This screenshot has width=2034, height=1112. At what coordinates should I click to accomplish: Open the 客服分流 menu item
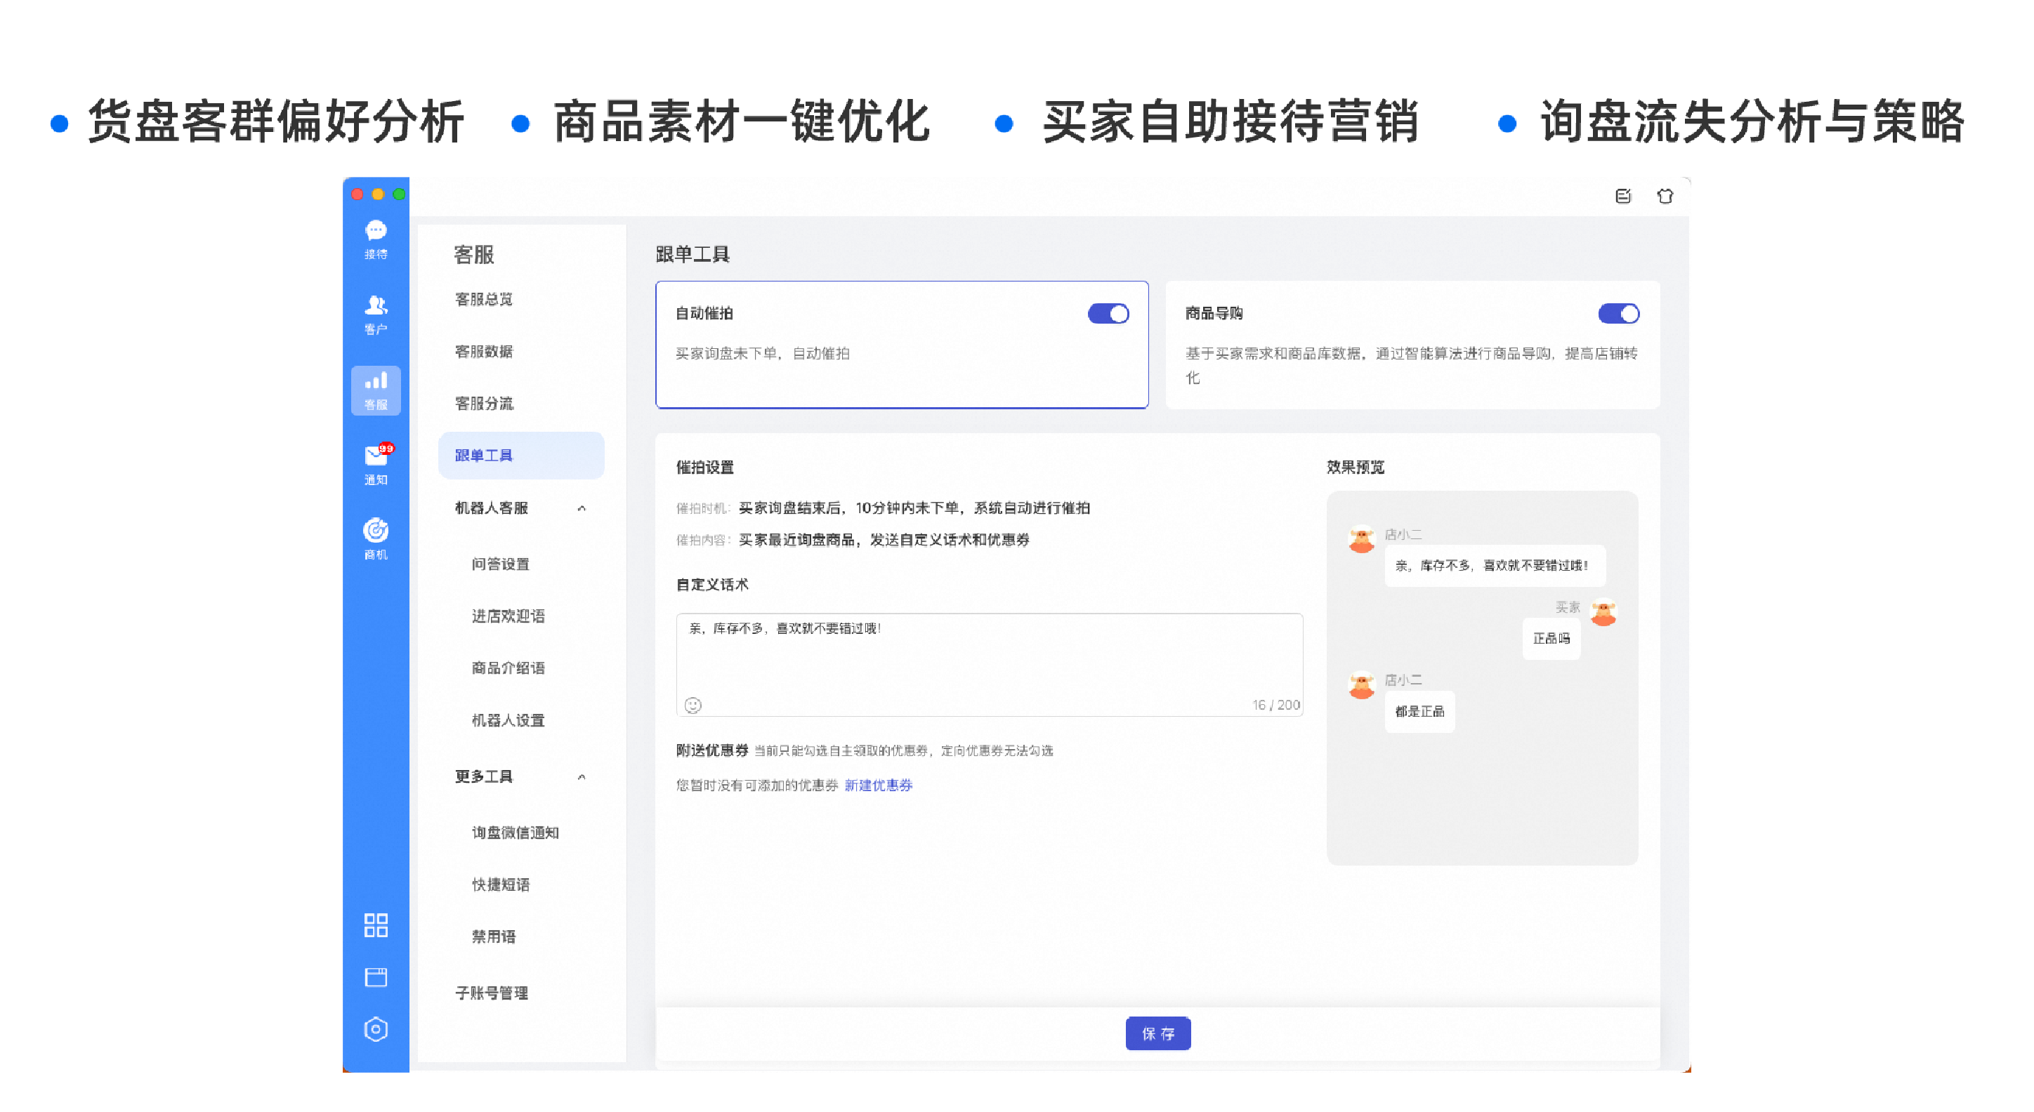483,403
